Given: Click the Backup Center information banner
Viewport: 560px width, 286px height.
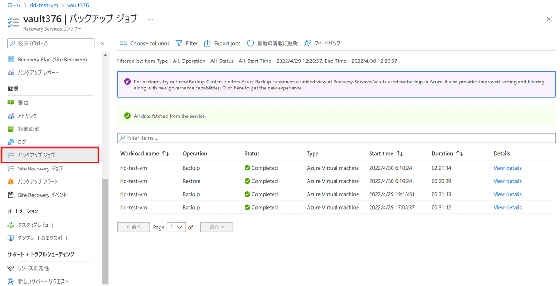Looking at the screenshot, I should click(336, 84).
